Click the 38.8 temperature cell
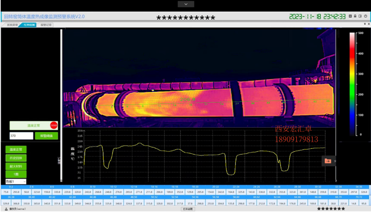Screen dimensions: 371x212 point(333,203)
